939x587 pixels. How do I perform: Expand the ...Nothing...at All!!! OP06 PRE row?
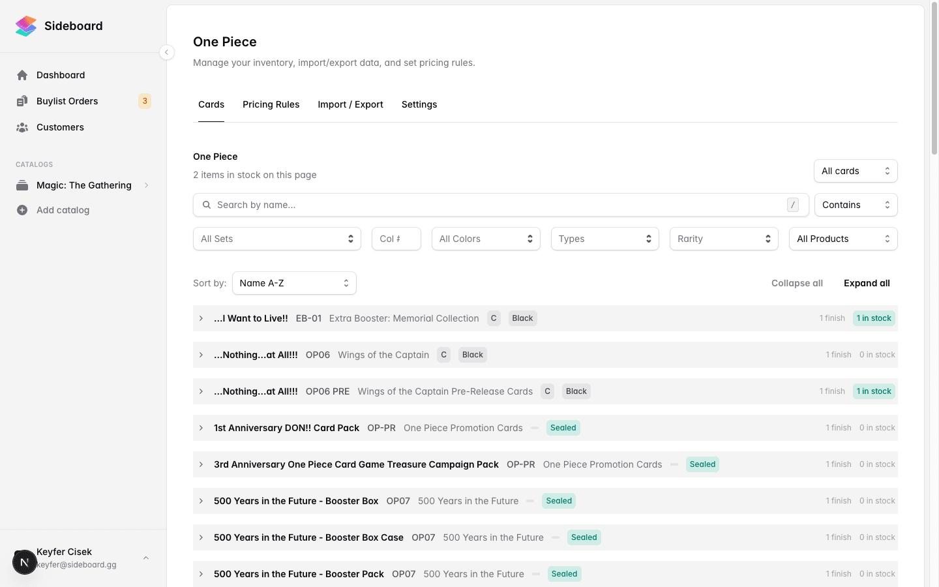coord(201,391)
